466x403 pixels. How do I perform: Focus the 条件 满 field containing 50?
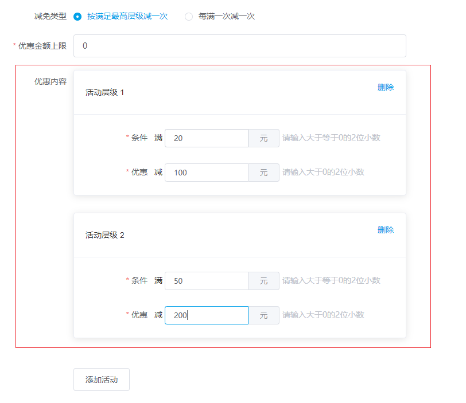[x=206, y=281]
